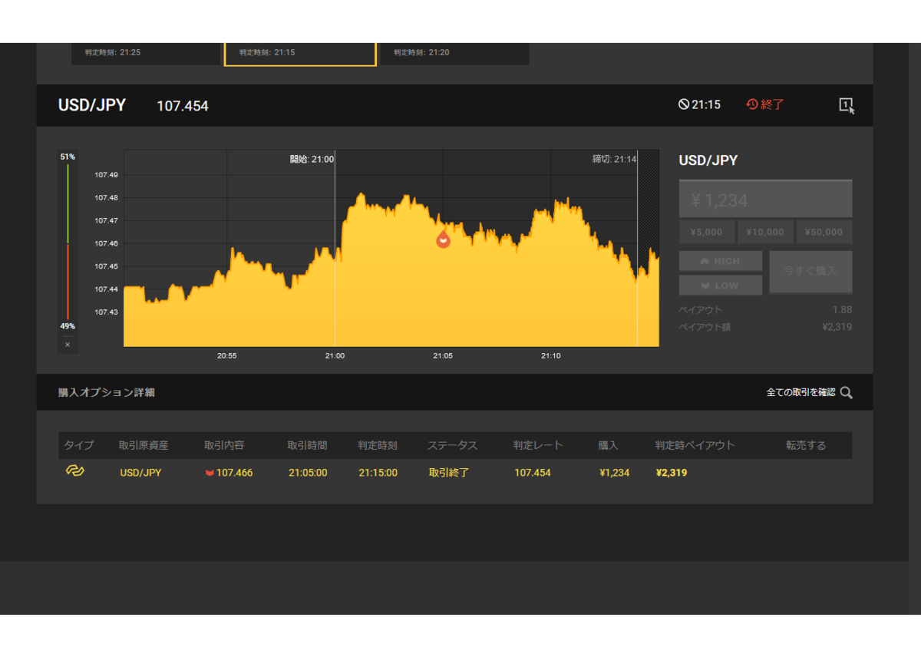Click the red LOW marker on chart
The image size is (921, 657).
[443, 239]
